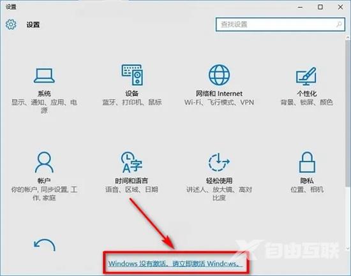Click the Wi-Fi、飞行模式、VPN description text
The width and height of the screenshot is (351, 276).
click(219, 103)
